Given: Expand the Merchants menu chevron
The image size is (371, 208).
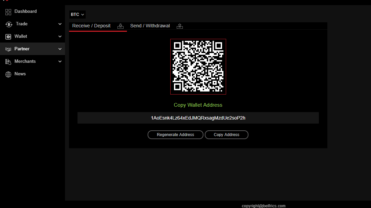Looking at the screenshot, I should coord(60,61).
